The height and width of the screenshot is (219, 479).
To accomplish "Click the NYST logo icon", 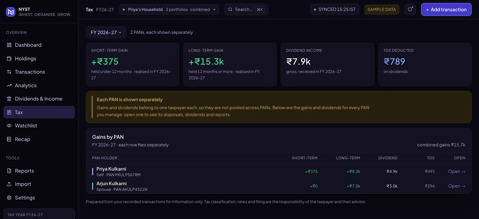I will (11, 12).
